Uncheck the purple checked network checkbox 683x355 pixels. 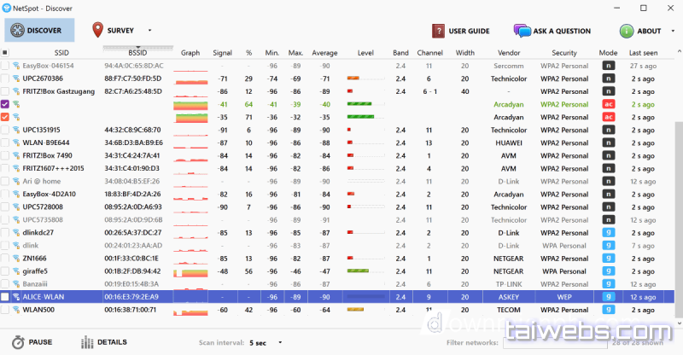(x=5, y=104)
